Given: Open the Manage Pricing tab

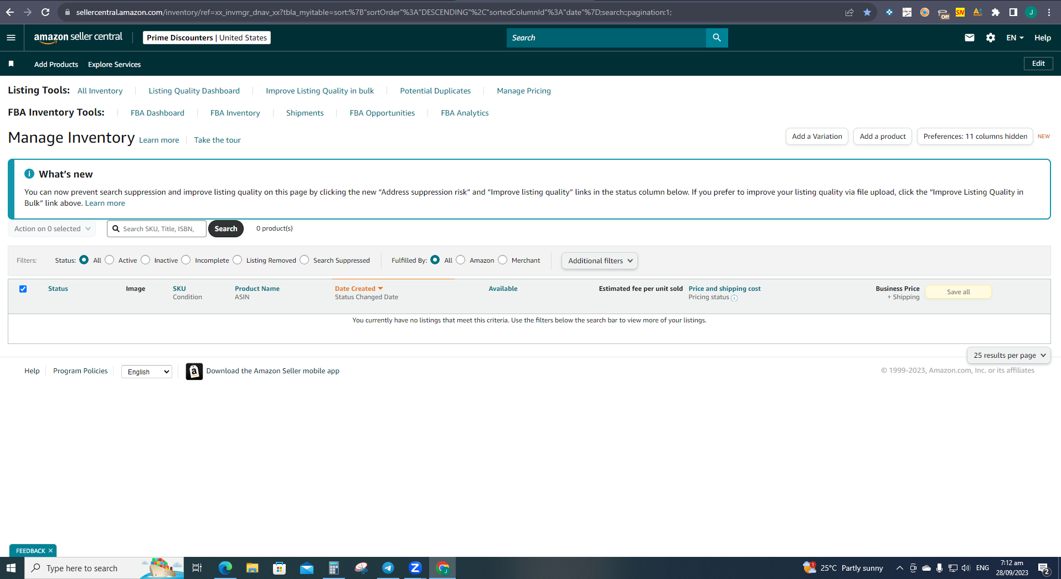Looking at the screenshot, I should [x=524, y=91].
